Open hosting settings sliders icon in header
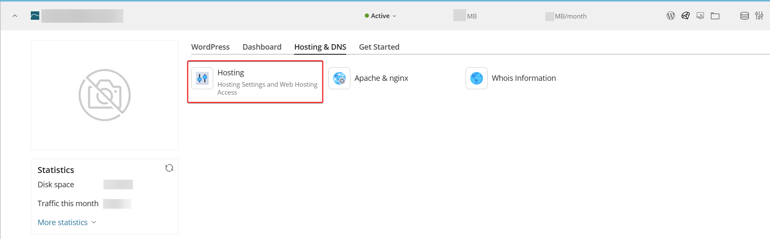Viewport: 770px width, 239px height. (x=759, y=16)
